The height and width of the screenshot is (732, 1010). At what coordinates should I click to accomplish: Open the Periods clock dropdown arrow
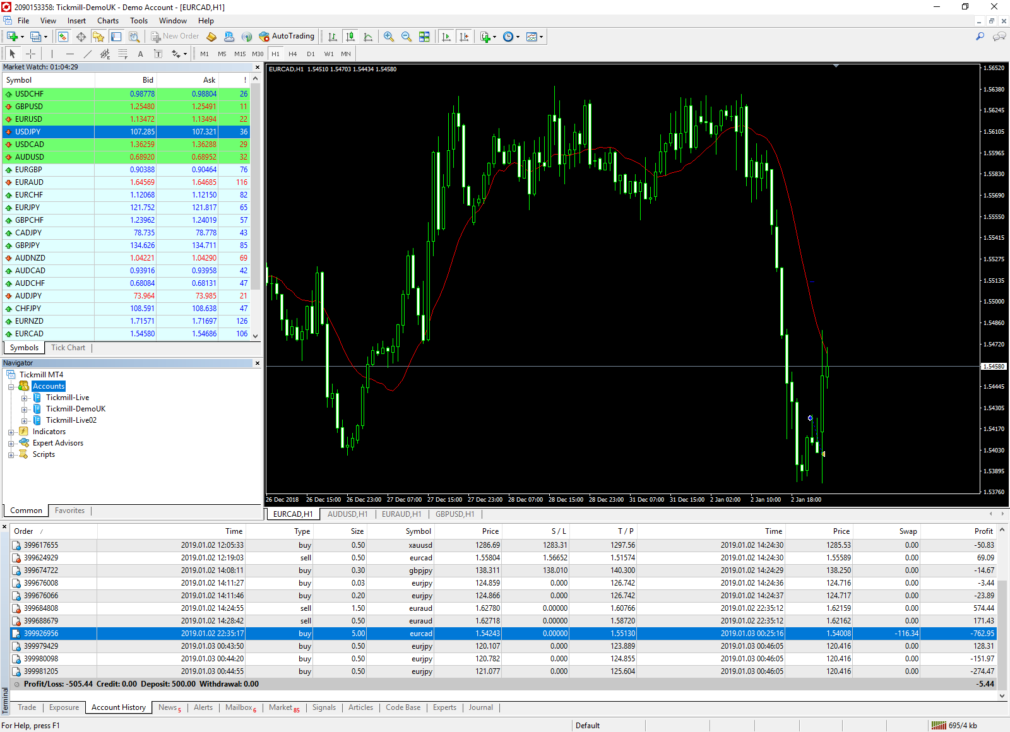click(x=518, y=37)
